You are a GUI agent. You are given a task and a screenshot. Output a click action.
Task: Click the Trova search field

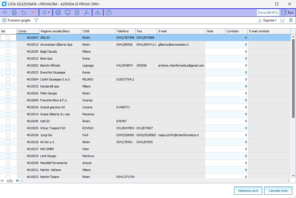pyautogui.click(x=268, y=13)
